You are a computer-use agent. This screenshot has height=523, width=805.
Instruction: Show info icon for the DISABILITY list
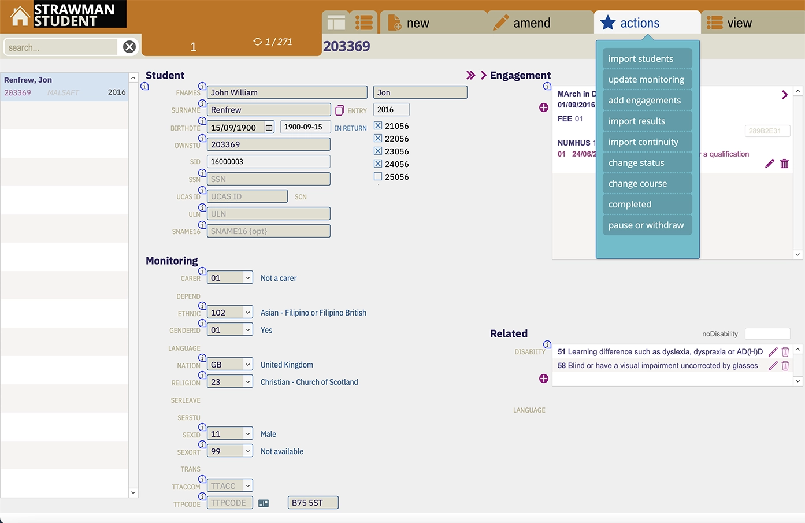pos(547,344)
